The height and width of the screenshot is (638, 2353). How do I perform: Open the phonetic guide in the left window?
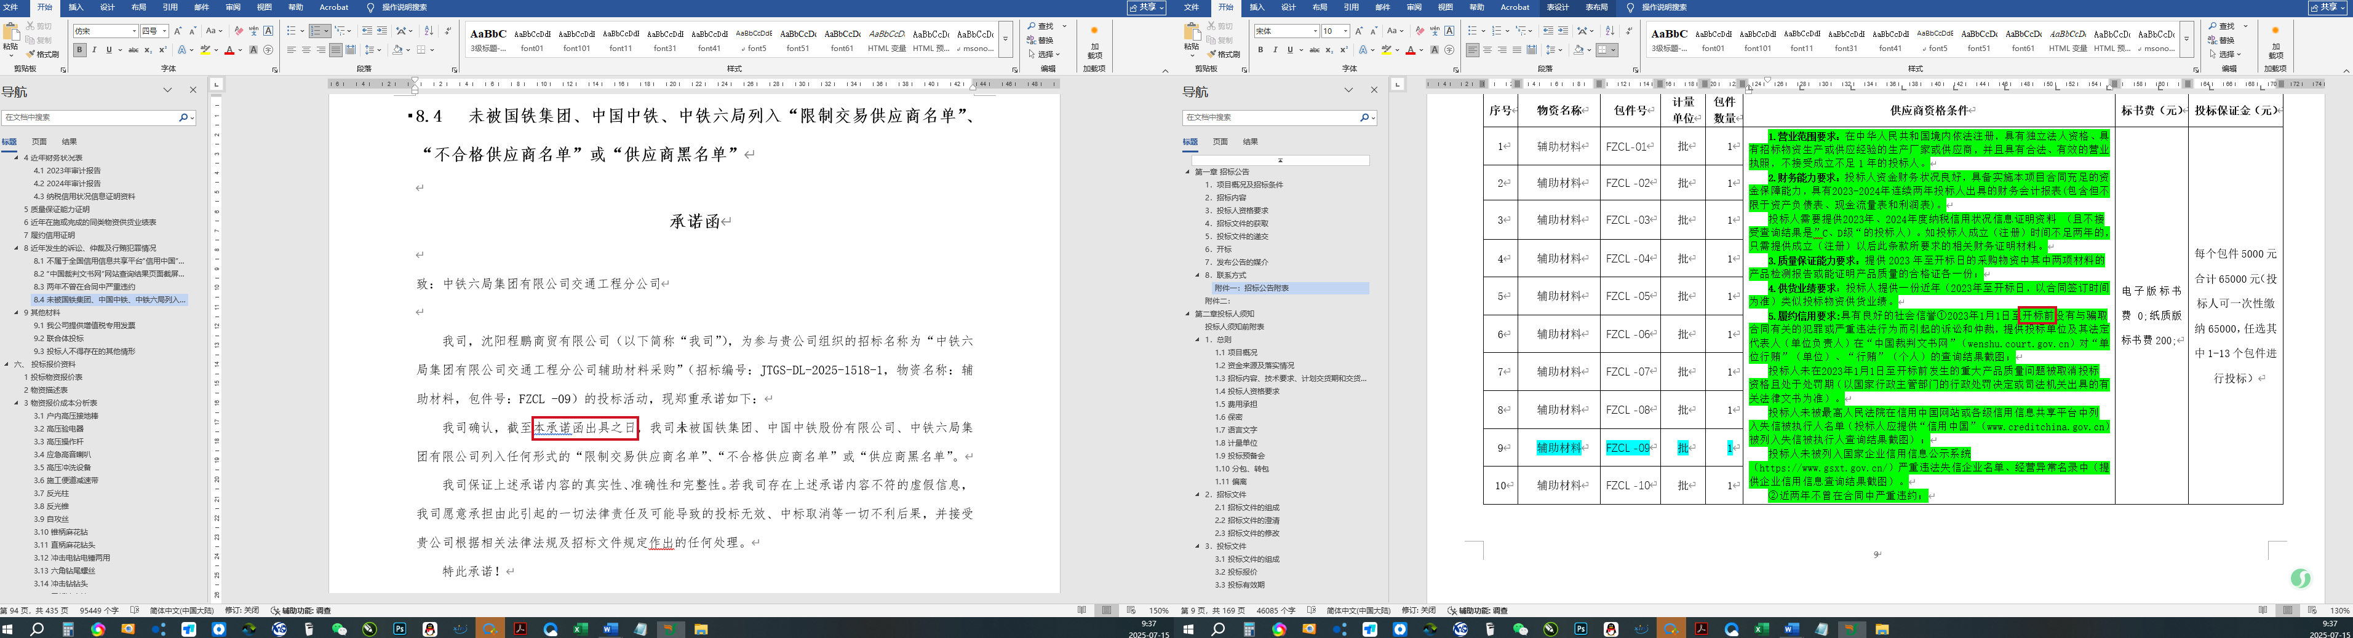(x=254, y=31)
